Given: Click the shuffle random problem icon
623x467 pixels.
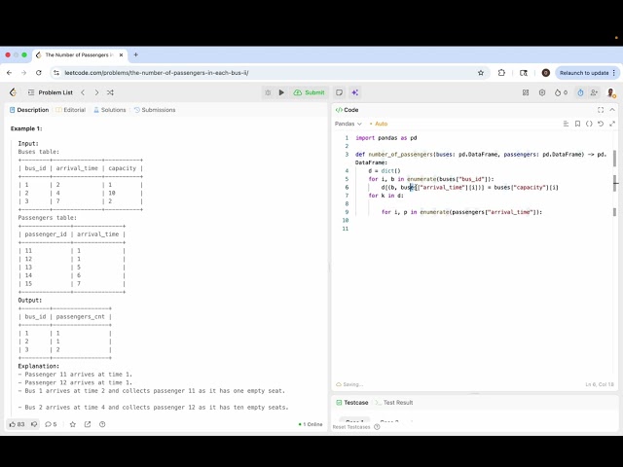Looking at the screenshot, I should [110, 92].
